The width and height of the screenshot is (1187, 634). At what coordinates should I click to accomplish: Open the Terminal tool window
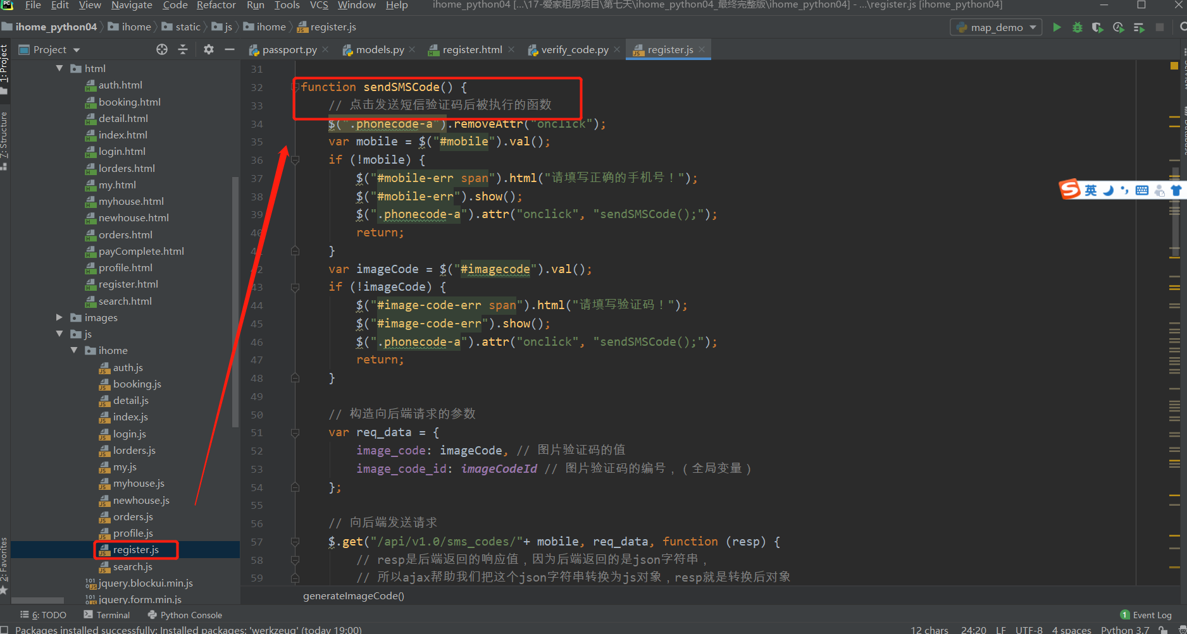coord(106,615)
